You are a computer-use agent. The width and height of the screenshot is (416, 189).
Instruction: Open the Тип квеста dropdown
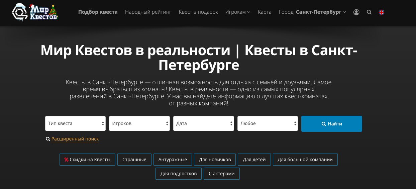(75, 123)
